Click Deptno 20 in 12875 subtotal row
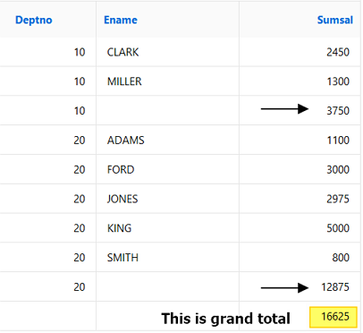This screenshot has width=363, height=333. 80,287
